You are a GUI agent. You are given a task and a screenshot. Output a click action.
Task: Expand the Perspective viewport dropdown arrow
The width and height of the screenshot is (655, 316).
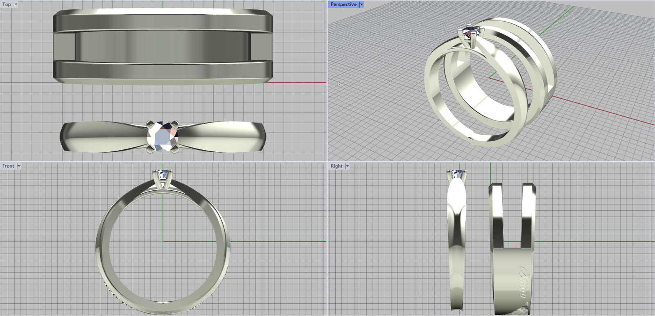361,5
